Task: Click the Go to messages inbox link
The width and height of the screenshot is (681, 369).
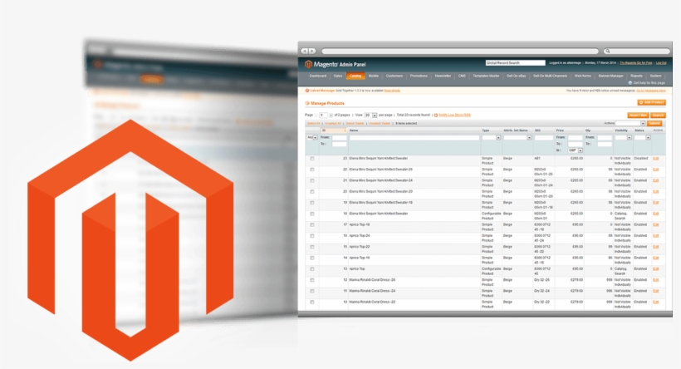Action: [x=651, y=91]
